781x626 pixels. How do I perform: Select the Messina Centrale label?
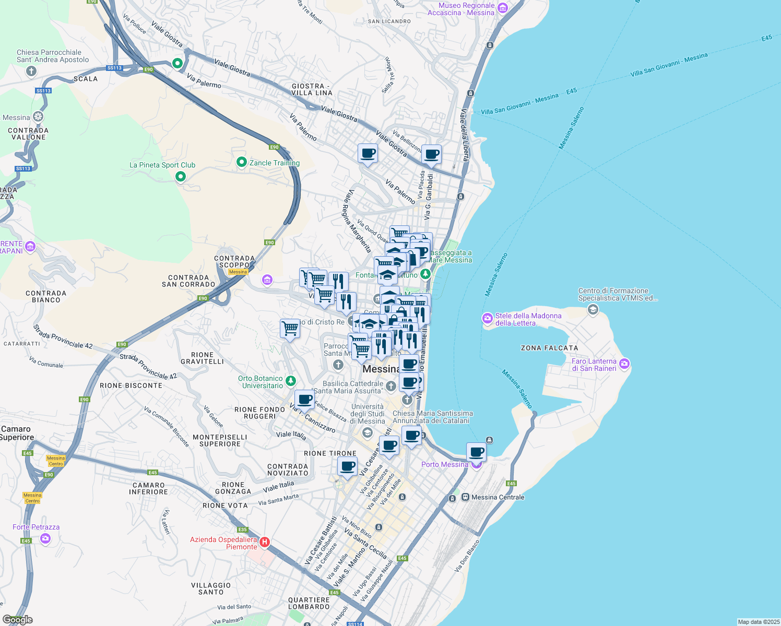point(498,497)
